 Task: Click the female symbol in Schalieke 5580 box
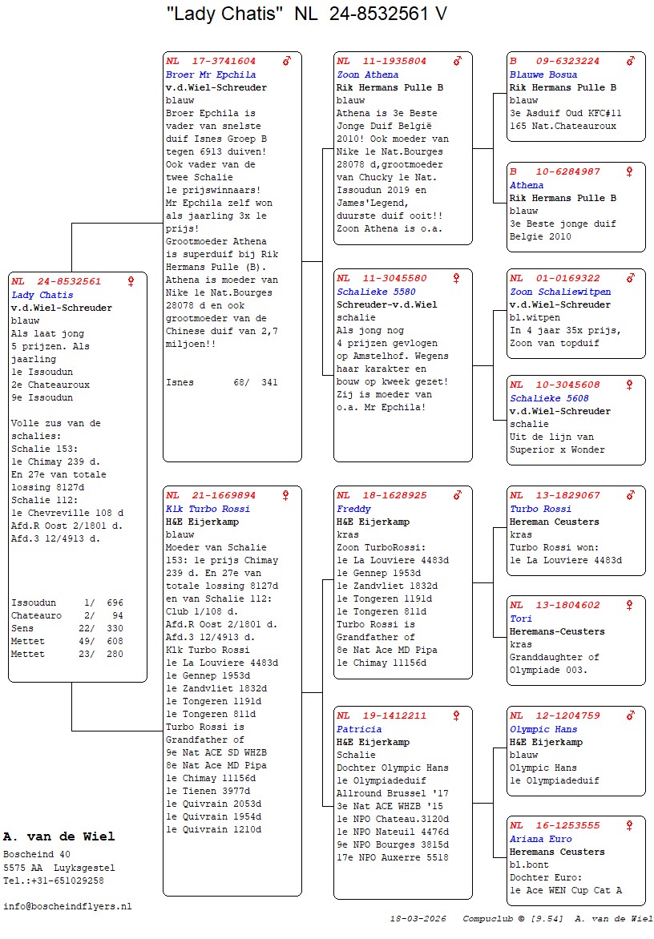click(457, 279)
